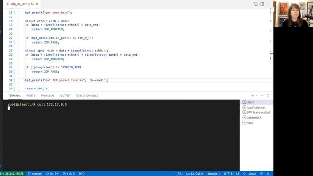Select the client terminal
The width and height of the screenshot is (313, 176).
coord(256,102)
